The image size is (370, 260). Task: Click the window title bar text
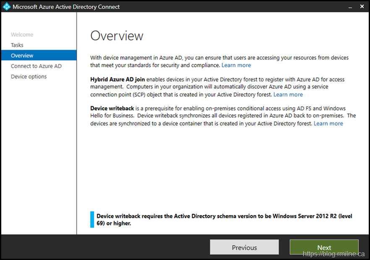click(66, 7)
